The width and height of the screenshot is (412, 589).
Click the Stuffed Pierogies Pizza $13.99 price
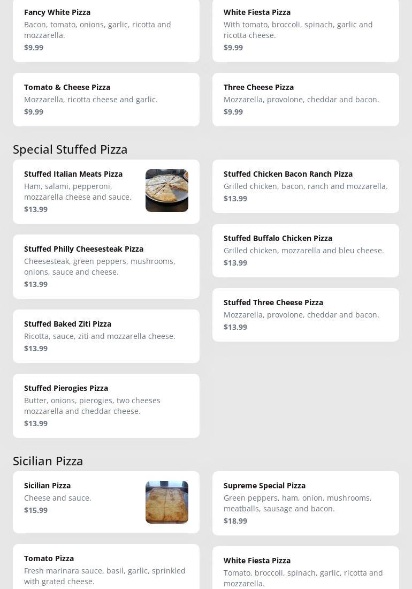(x=36, y=424)
